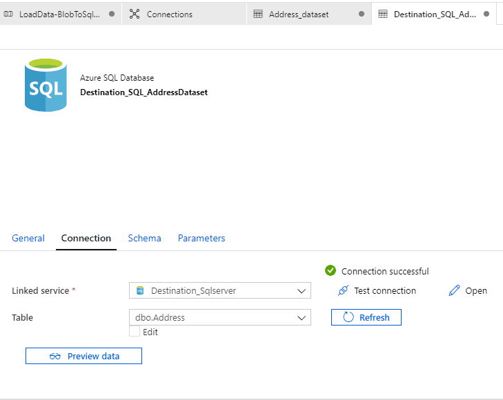Click the small SQL icon in Linked service field
The height and width of the screenshot is (400, 503).
tap(140, 290)
